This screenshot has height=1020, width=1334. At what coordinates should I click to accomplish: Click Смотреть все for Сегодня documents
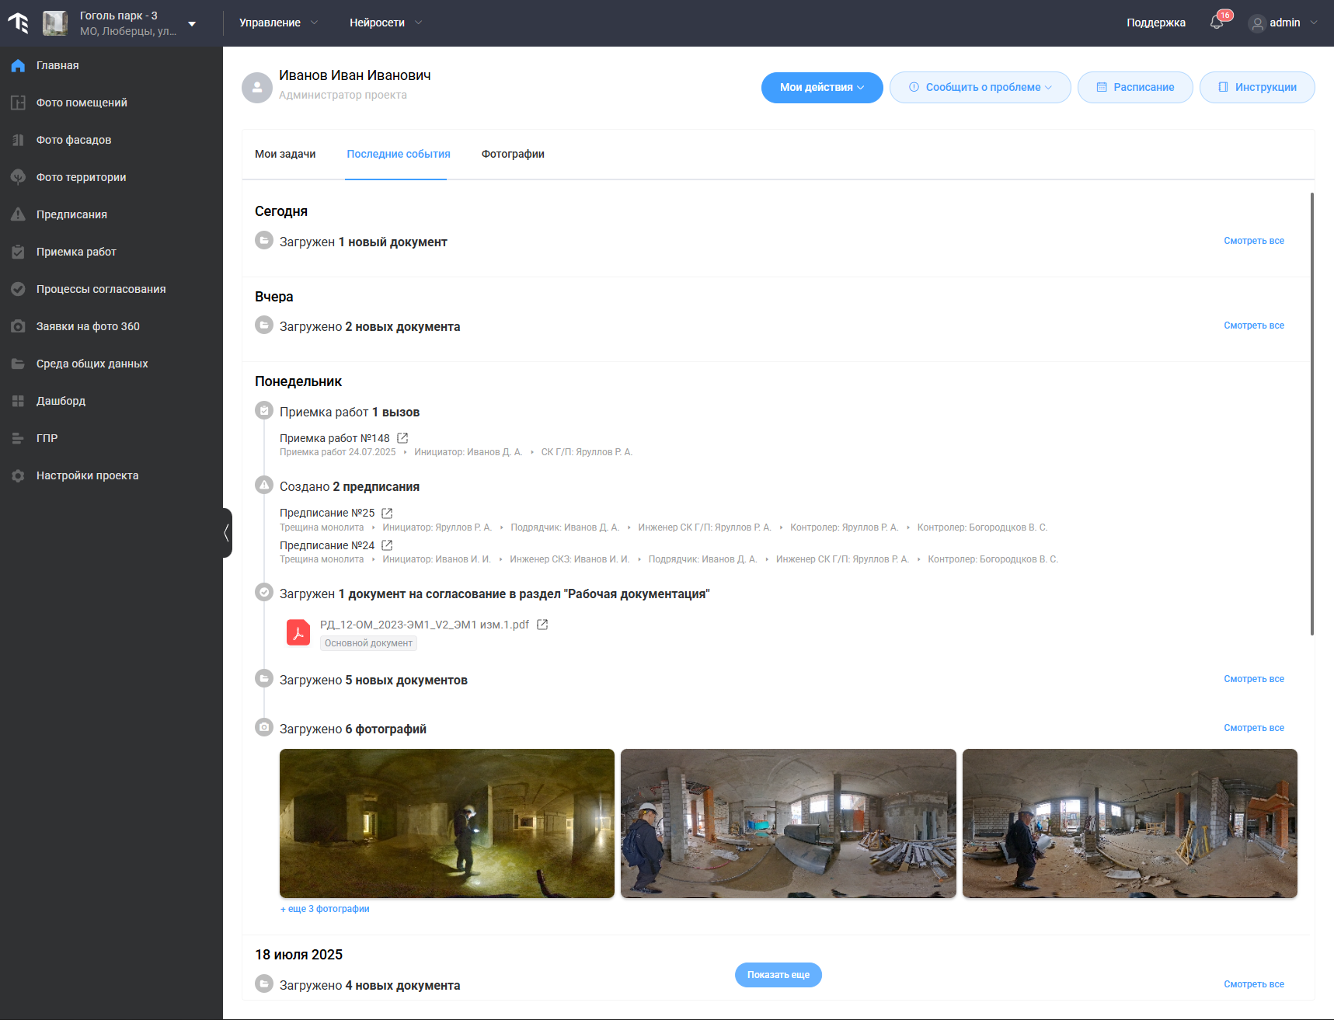click(1254, 241)
